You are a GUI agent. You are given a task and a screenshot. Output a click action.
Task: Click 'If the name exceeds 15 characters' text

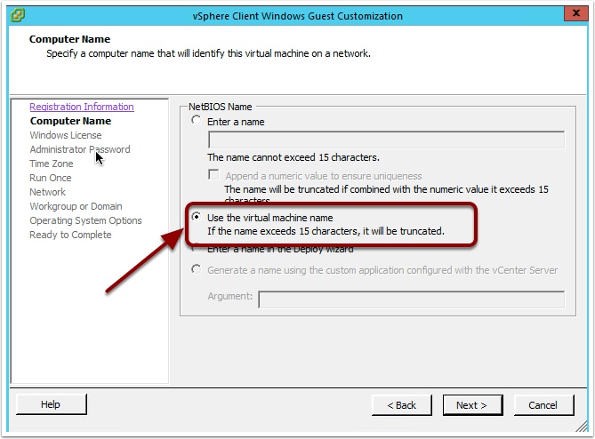click(x=326, y=231)
